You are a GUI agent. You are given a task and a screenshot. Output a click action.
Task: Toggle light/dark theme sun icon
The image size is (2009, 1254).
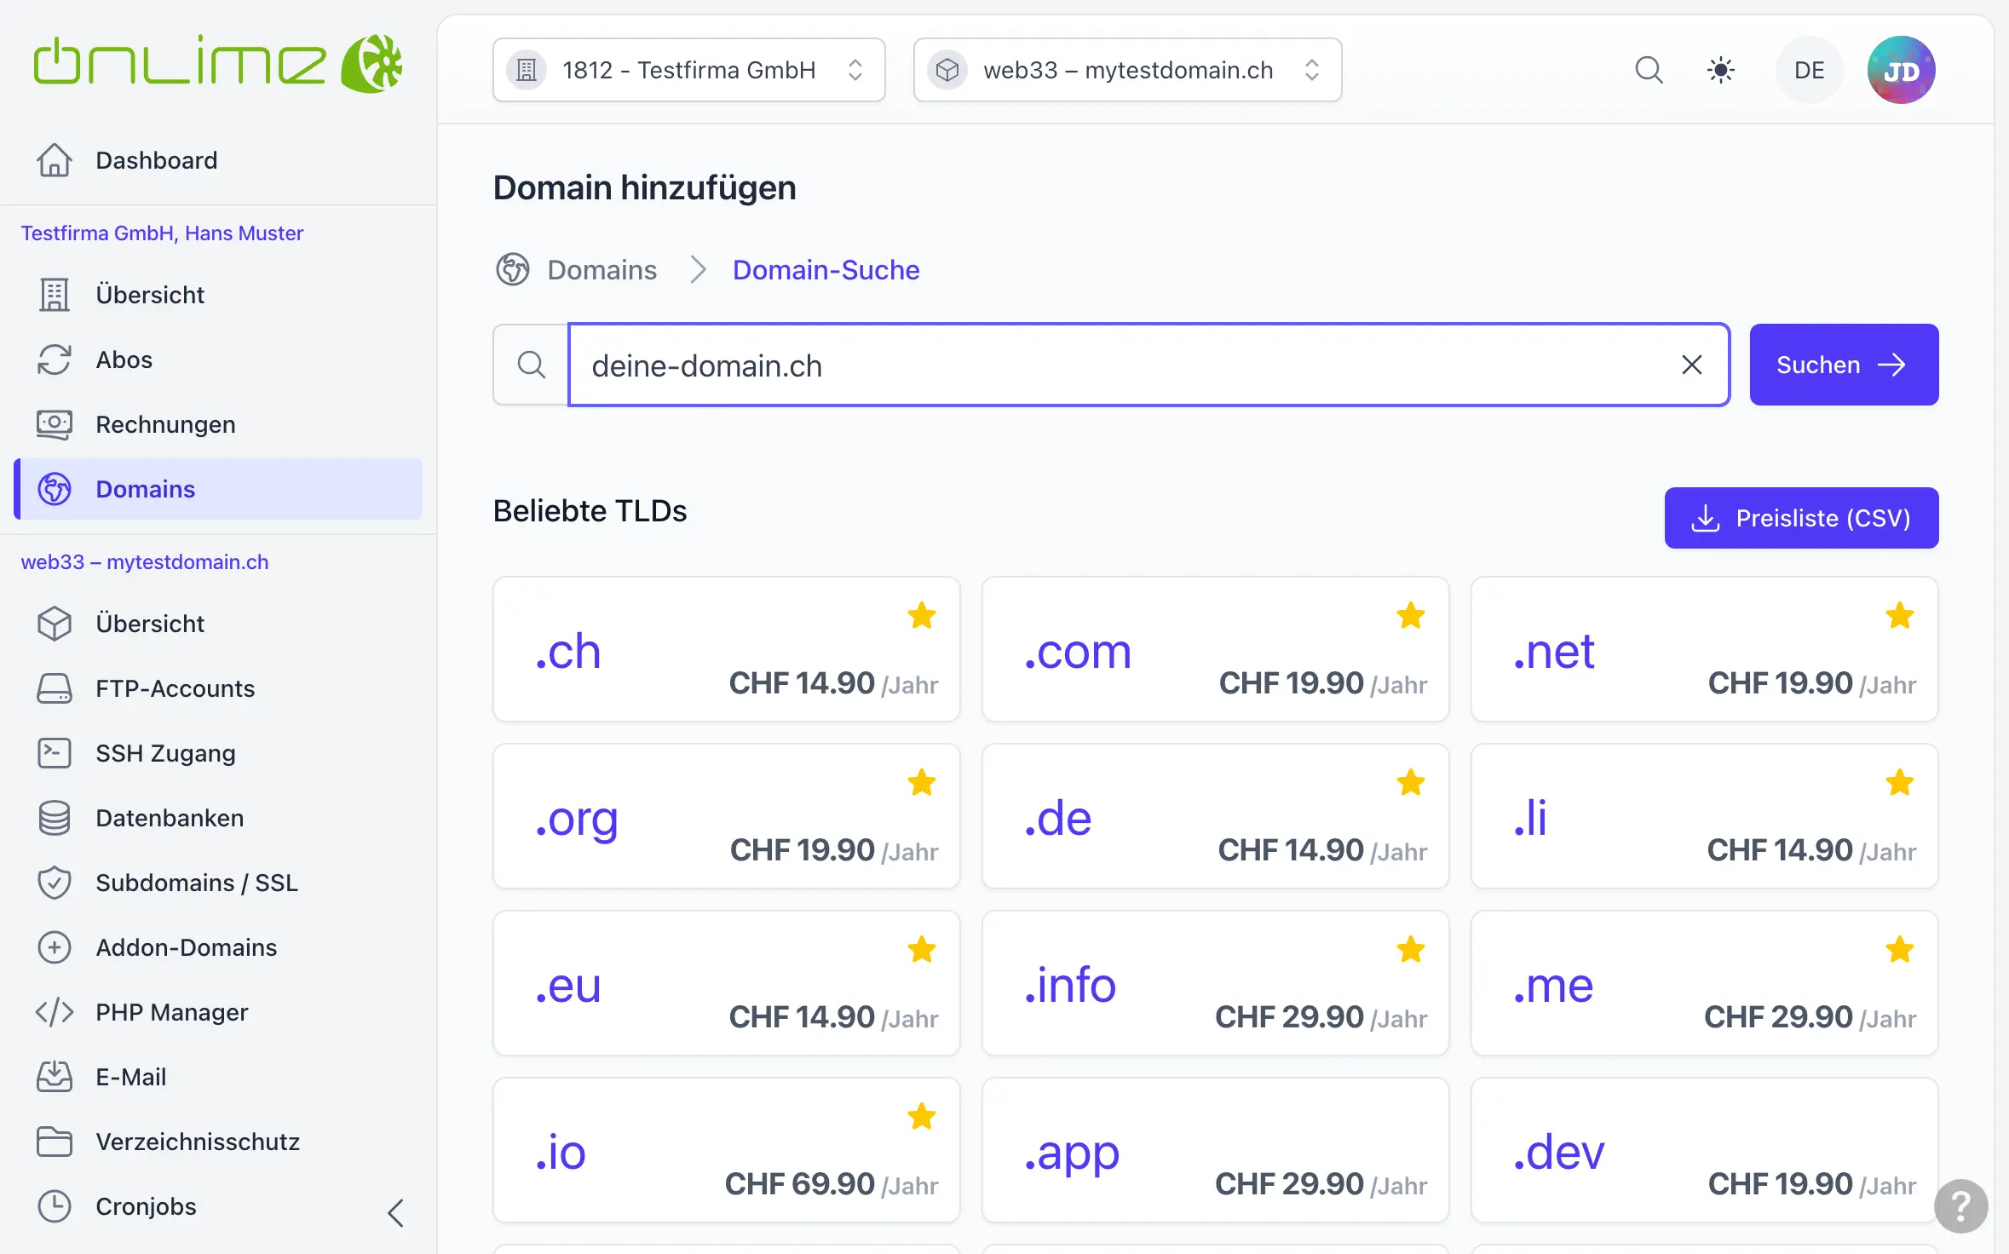coord(1721,70)
